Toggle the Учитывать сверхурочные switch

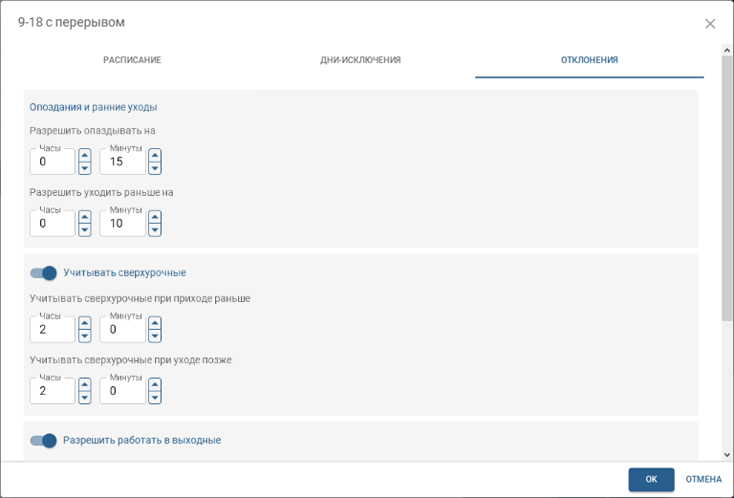click(44, 272)
